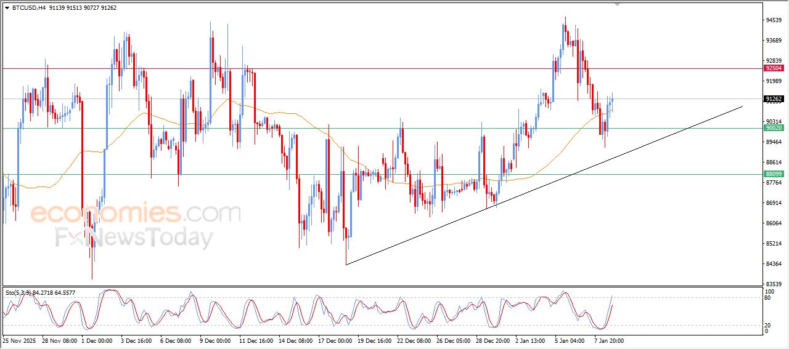Select the red 92504 price label
The height and width of the screenshot is (349, 789).
pos(773,68)
